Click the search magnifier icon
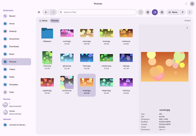This screenshot has width=196, height=136. [61, 12]
